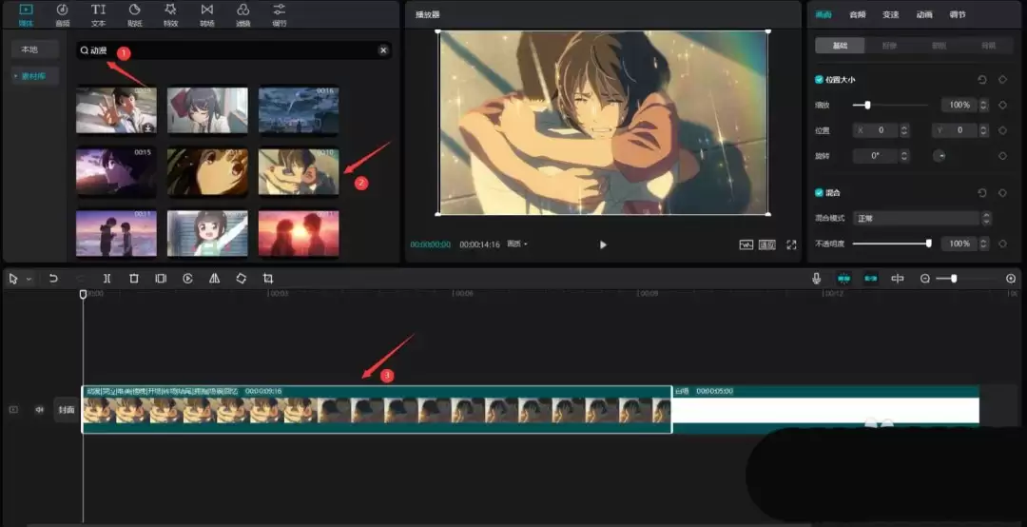Image resolution: width=1027 pixels, height=527 pixels.
Task: Open the 混合模式 blend mode dropdown
Action: [922, 218]
